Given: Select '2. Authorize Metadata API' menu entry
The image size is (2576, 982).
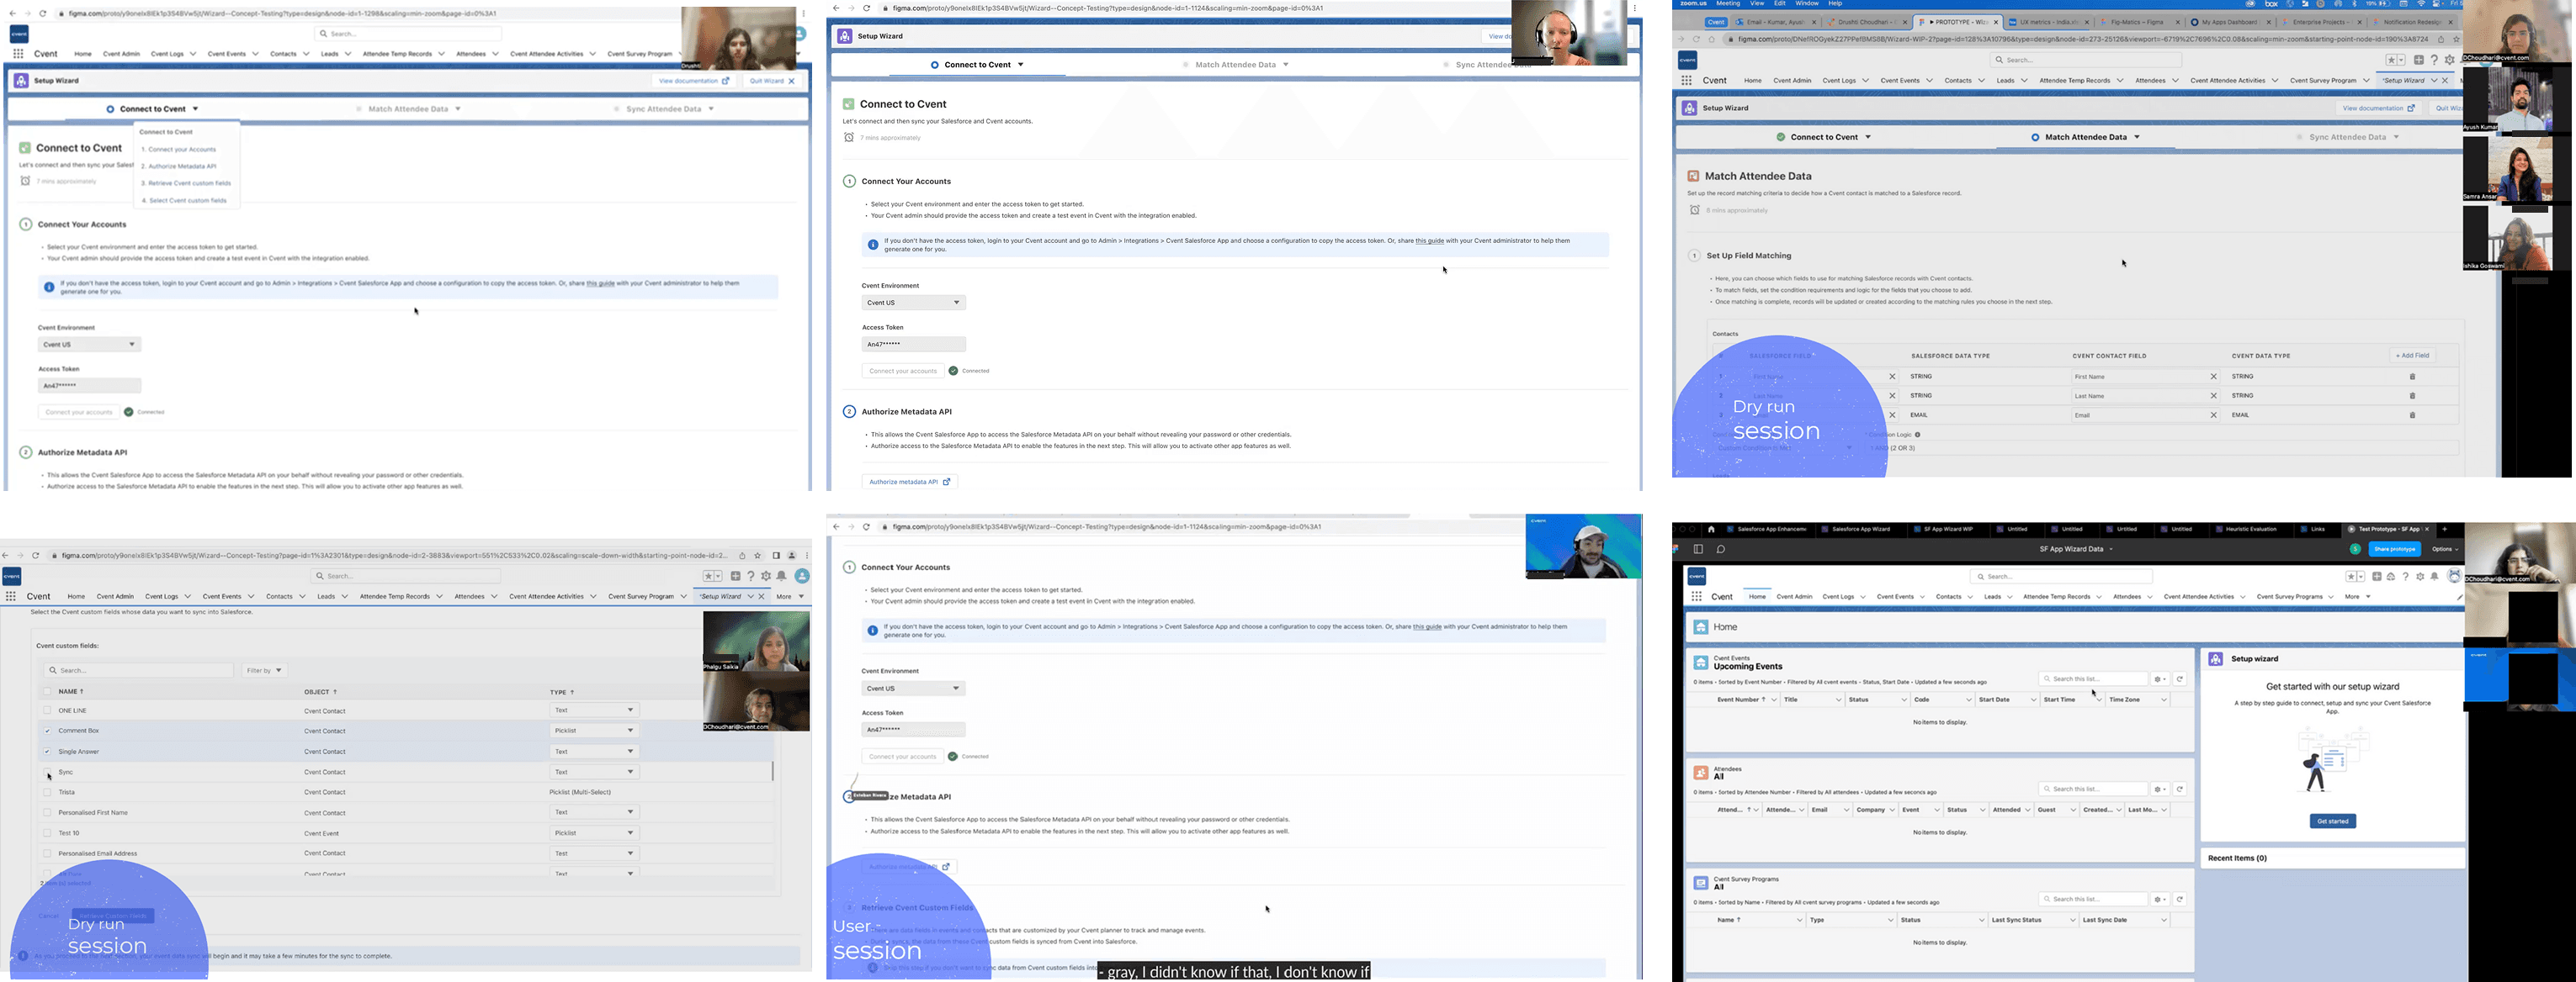Looking at the screenshot, I should (178, 166).
